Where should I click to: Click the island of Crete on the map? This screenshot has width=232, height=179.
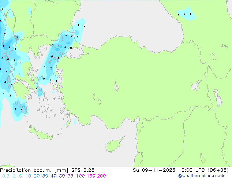40,133
